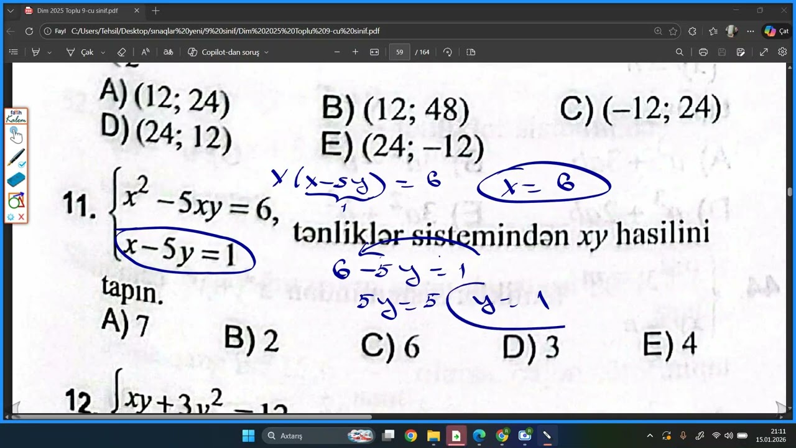This screenshot has width=796, height=448.
Task: Click the vertical scrollbar thumb
Action: point(790,192)
